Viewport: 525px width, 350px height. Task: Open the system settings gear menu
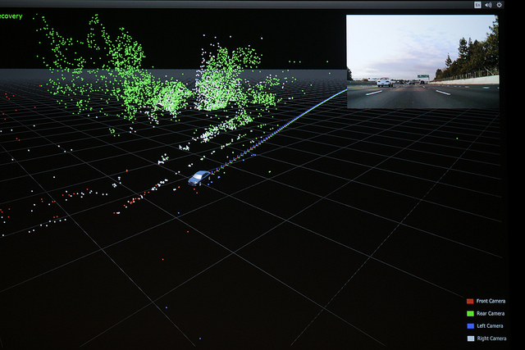(x=499, y=5)
